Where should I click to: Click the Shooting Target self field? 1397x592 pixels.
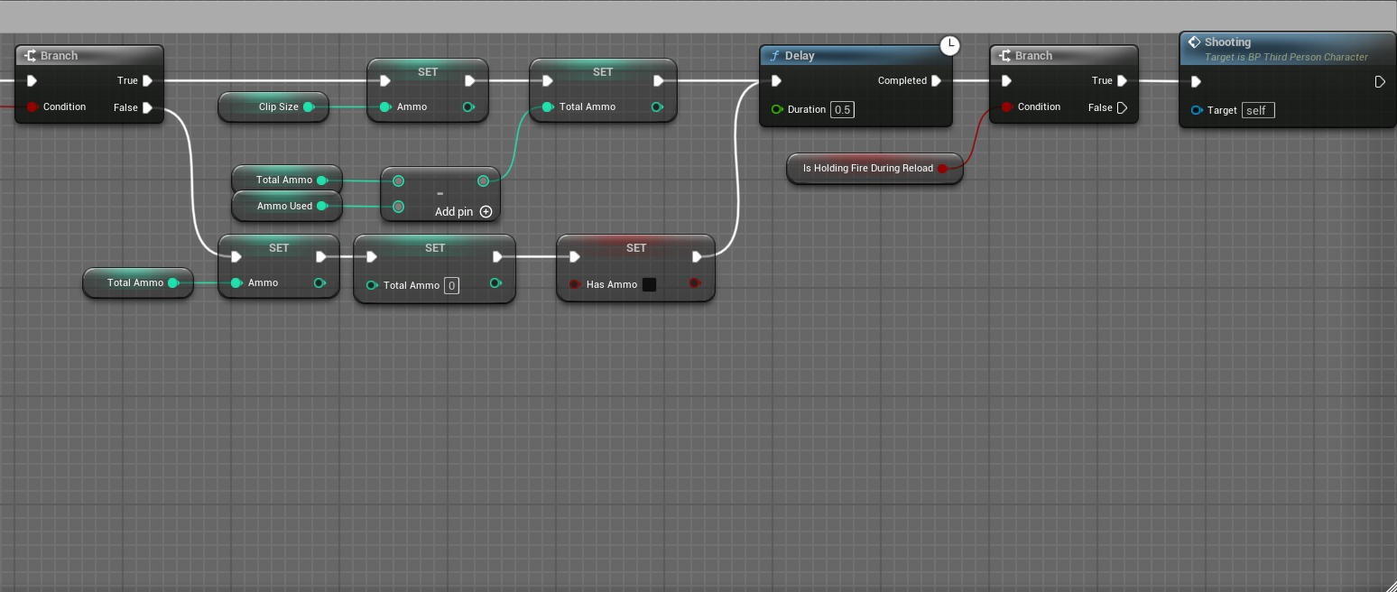tap(1257, 110)
